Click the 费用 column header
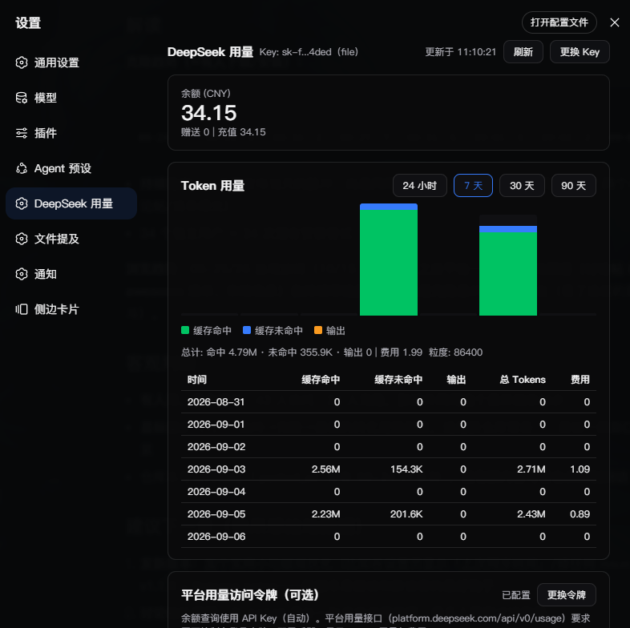Viewport: 630px width, 628px height. click(580, 380)
